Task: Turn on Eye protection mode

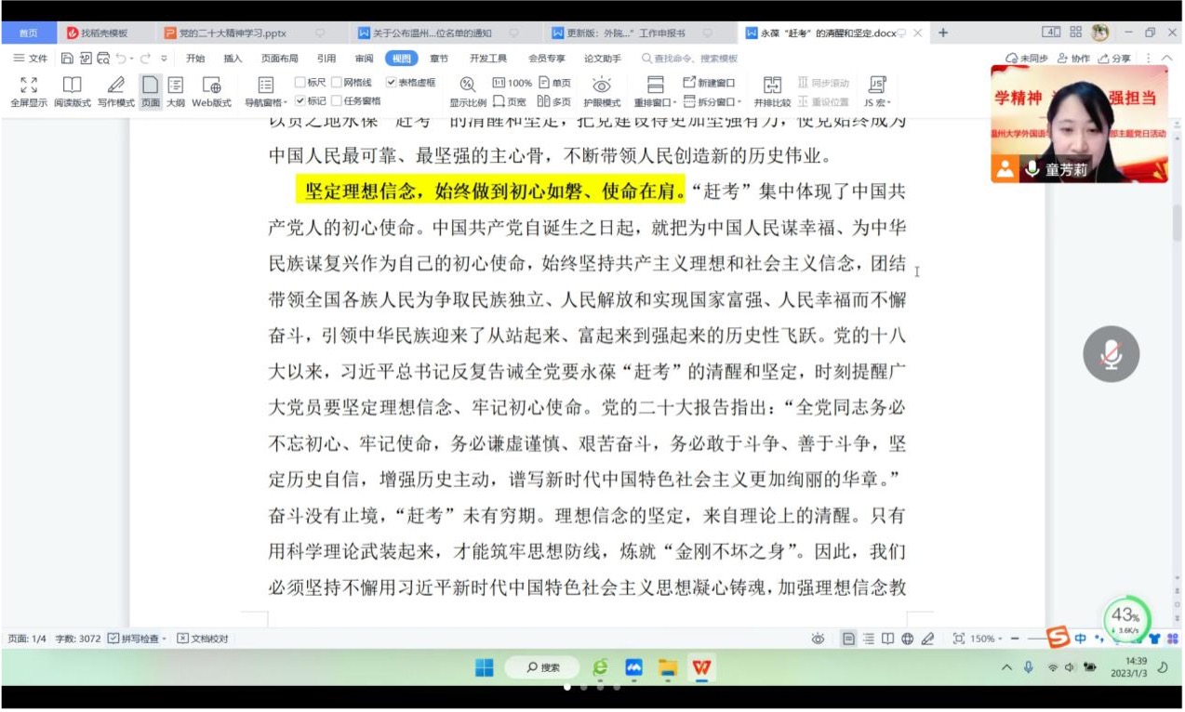Action: [602, 91]
